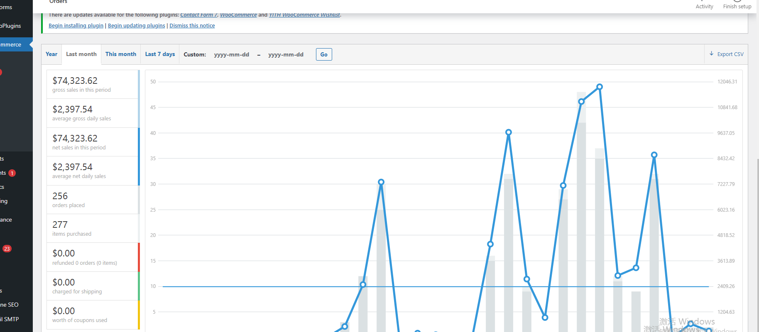Select the Last month tab
The height and width of the screenshot is (332, 759).
[81, 54]
